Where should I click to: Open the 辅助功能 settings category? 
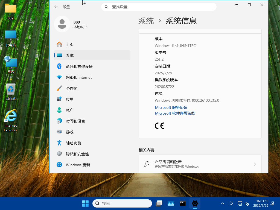(92, 143)
